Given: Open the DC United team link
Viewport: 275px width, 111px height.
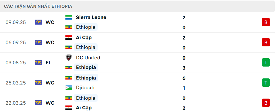Looking at the screenshot, I should 88,58.
